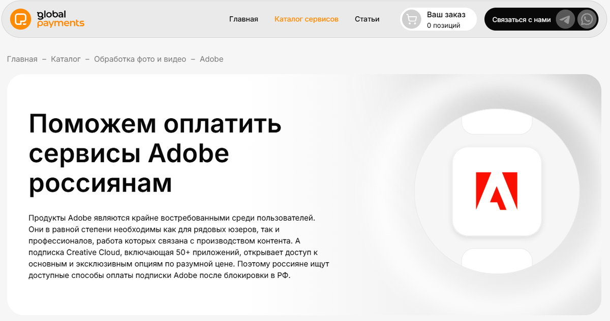610x321 pixels.
Task: Open the Ваш заказ cart button
Action: tap(438, 19)
